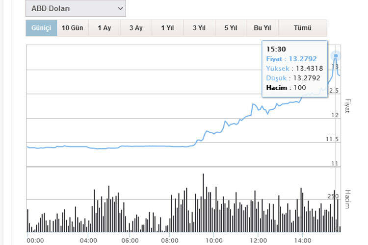
Task: Select the 3 Yıl chart period
Action: click(x=199, y=28)
